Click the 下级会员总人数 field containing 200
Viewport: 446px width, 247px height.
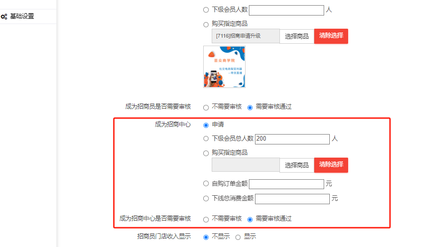pyautogui.click(x=293, y=139)
